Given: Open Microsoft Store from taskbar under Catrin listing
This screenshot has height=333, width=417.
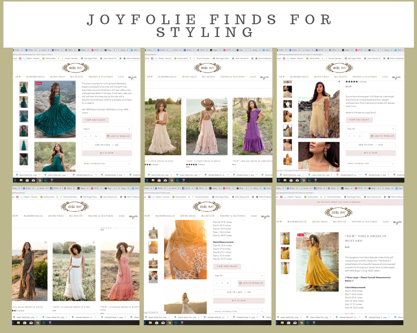Looking at the screenshot, I should tap(159, 180).
